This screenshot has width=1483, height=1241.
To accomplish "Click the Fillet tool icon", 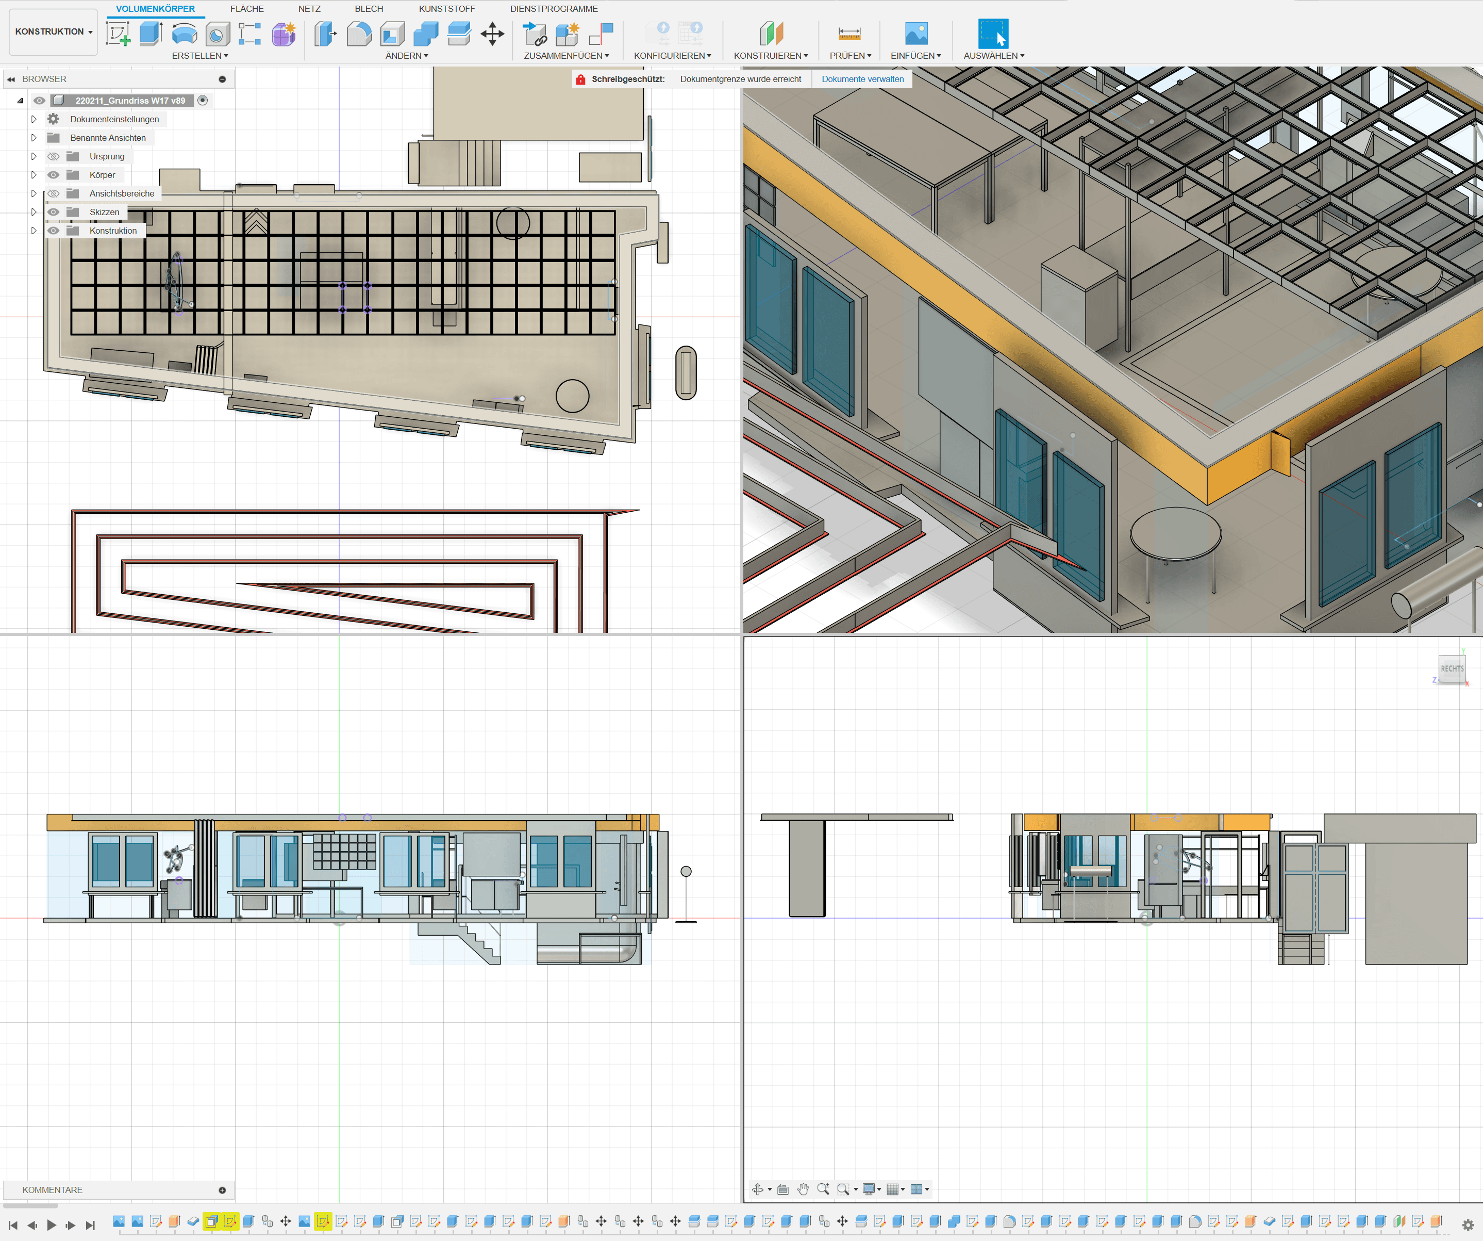I will [359, 33].
